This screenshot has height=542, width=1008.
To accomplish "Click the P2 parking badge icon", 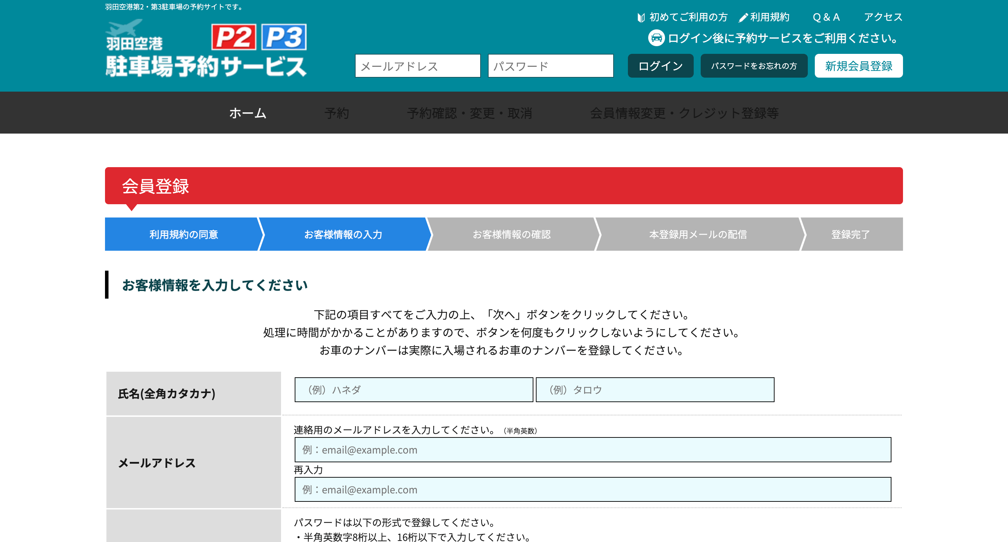I will tap(234, 37).
